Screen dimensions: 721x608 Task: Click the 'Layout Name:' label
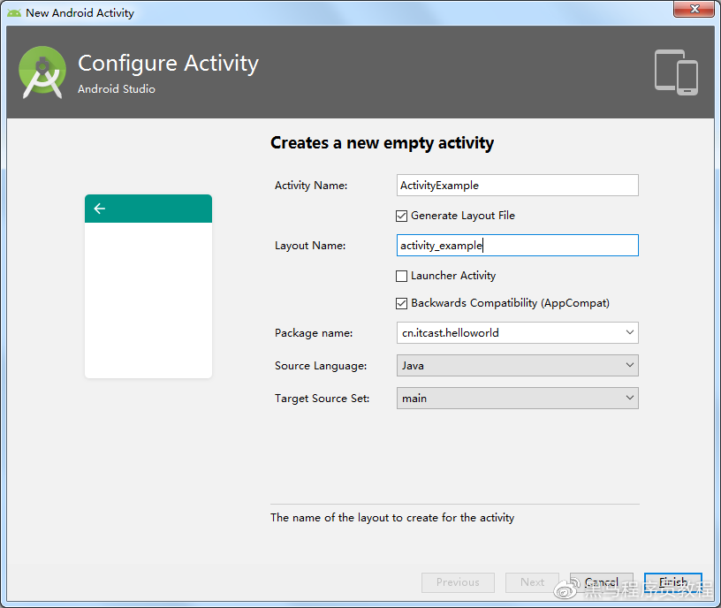tap(310, 246)
